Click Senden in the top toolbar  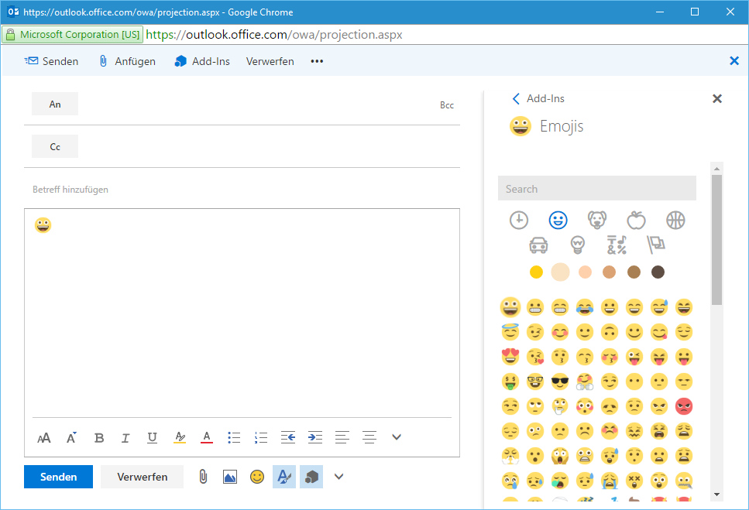52,61
